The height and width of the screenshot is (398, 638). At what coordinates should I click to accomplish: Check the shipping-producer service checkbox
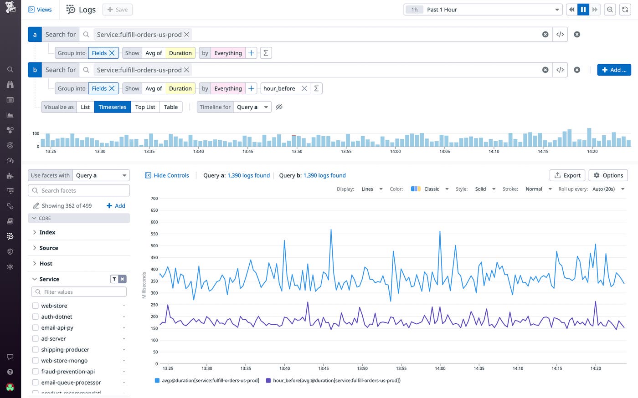point(35,349)
